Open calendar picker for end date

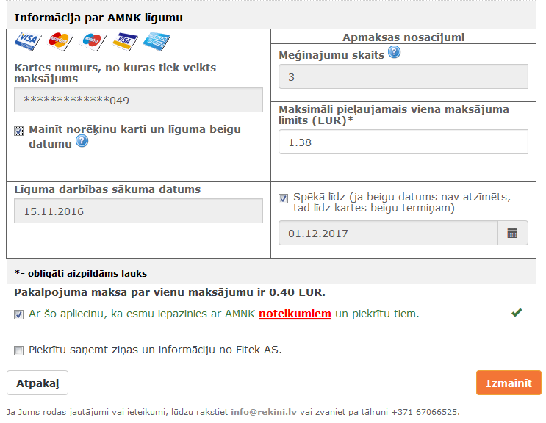pos(512,233)
